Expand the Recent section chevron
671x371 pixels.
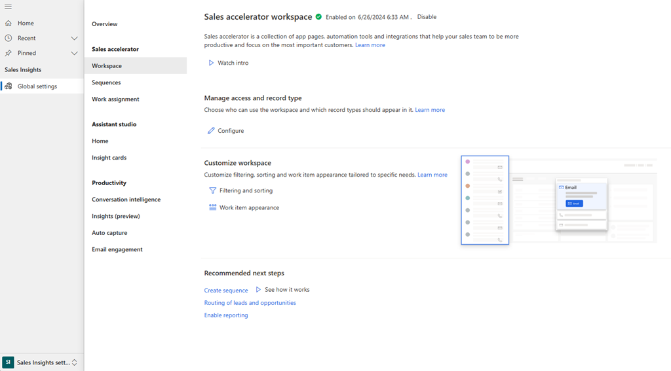pos(74,38)
